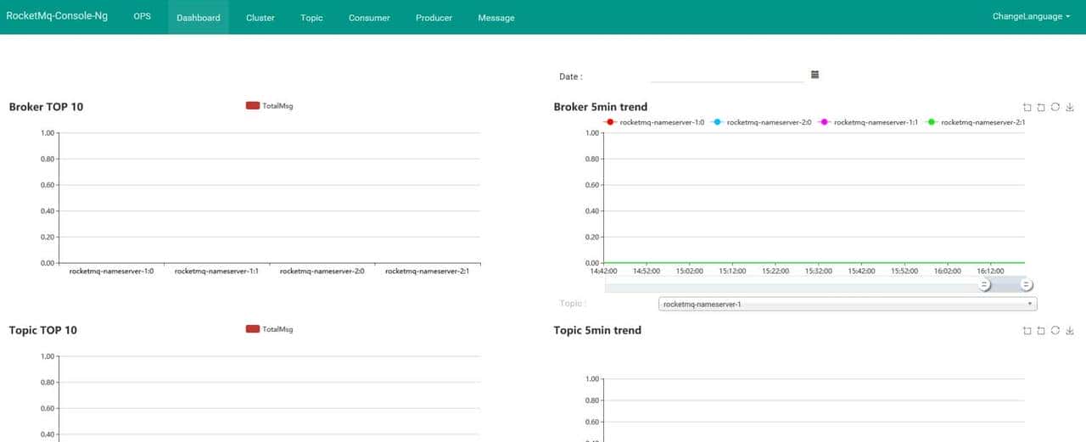Viewport: 1086px width, 442px height.
Task: Expand the Topic dropdown selector
Action: tap(847, 304)
